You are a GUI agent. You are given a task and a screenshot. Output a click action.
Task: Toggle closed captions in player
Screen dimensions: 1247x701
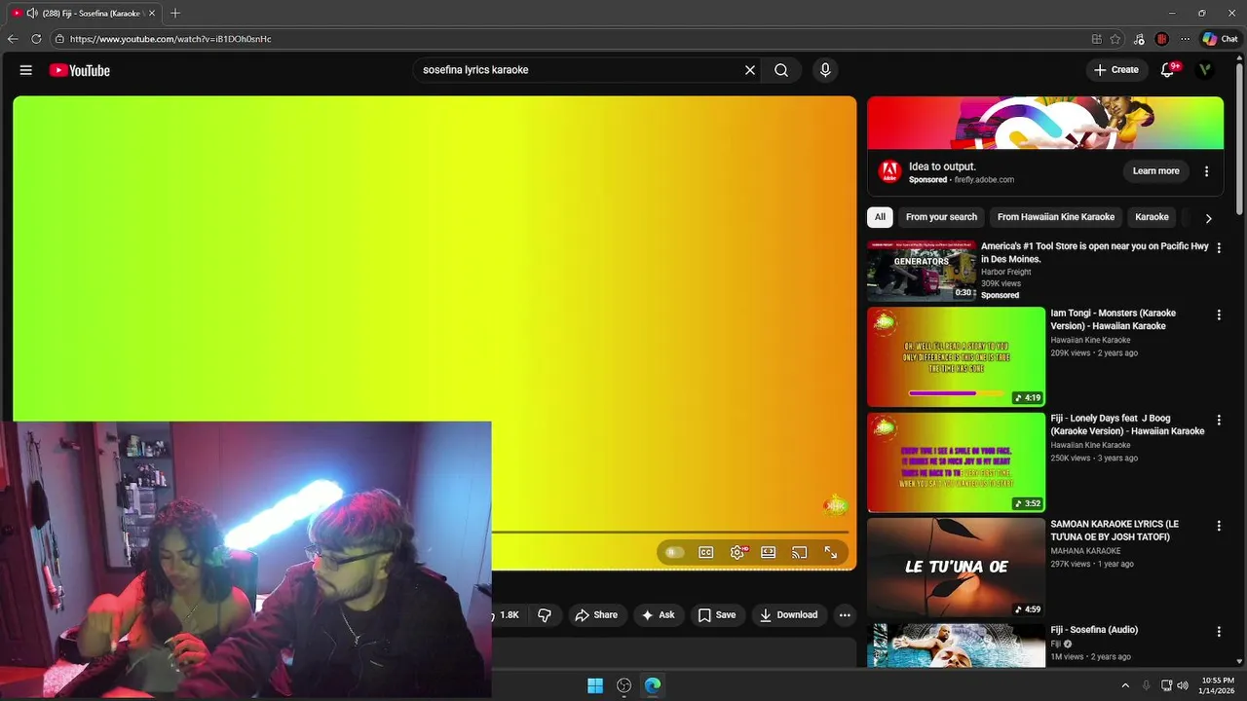pos(706,552)
